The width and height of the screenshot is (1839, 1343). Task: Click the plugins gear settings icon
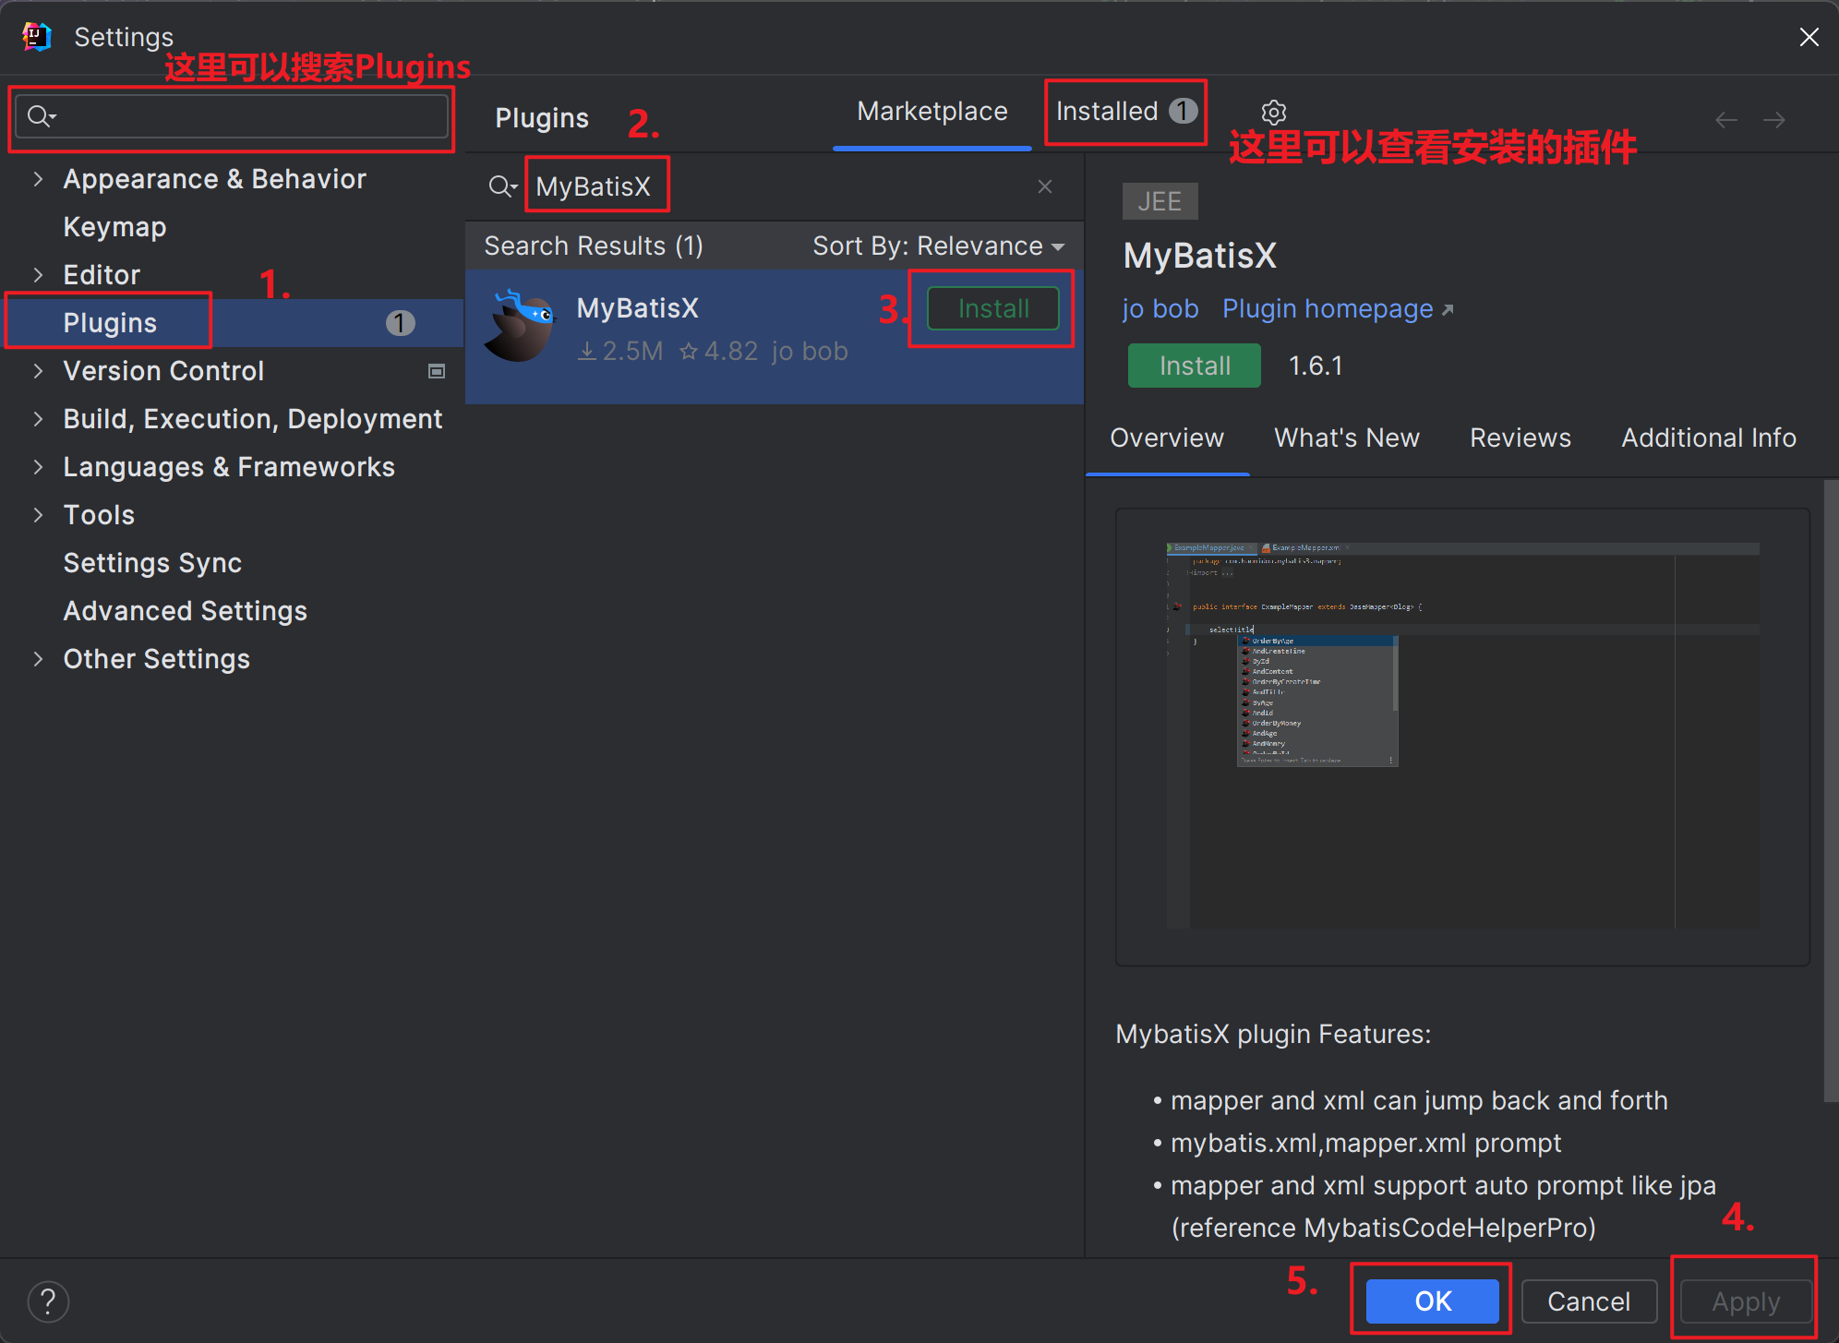coord(1274,113)
